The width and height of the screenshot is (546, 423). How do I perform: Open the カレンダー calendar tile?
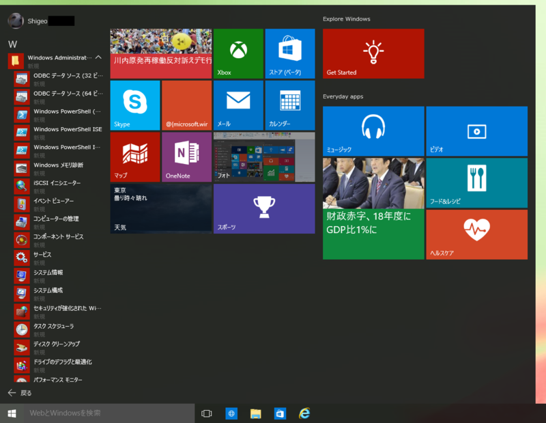(289, 105)
